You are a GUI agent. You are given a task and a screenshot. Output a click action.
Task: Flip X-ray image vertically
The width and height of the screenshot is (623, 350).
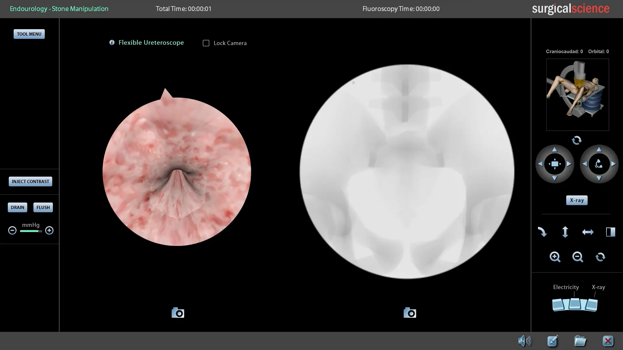pos(565,232)
